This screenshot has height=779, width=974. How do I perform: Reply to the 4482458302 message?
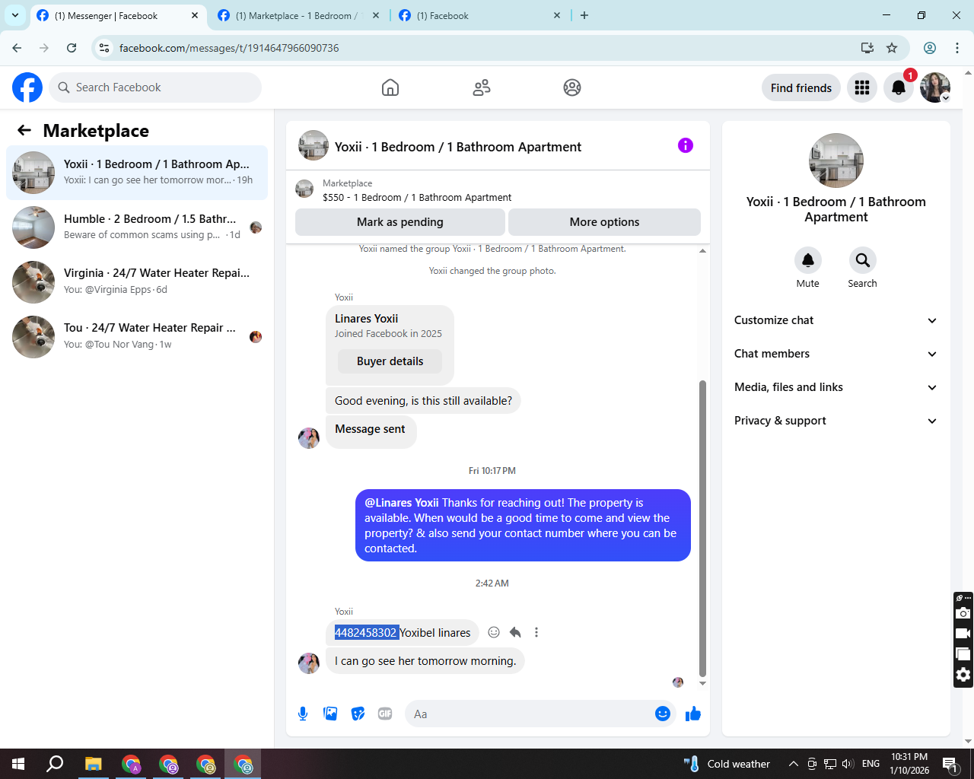(x=515, y=632)
